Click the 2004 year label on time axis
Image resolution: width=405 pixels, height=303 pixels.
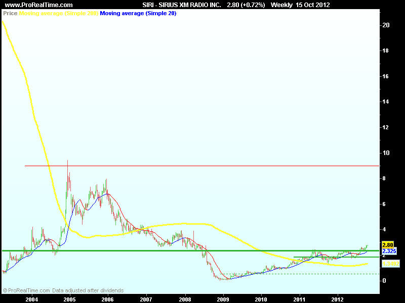(x=32, y=299)
